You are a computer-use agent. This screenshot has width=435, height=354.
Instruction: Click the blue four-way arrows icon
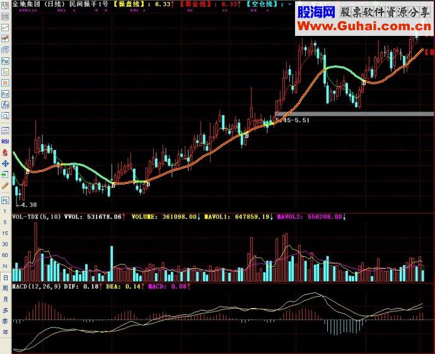coord(5,164)
